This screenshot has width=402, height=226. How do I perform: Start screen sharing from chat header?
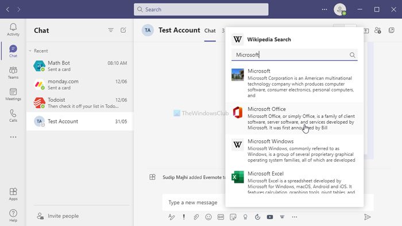(366, 30)
